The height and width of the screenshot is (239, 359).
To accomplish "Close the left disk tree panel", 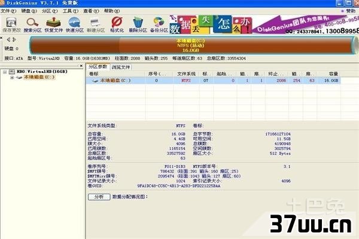I will [81, 66].
